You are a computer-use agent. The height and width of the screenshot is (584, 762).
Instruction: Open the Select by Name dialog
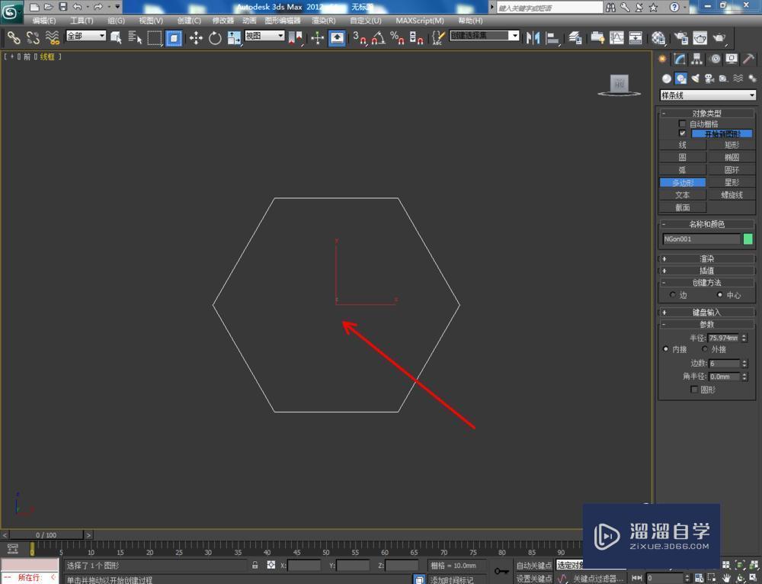tap(136, 37)
